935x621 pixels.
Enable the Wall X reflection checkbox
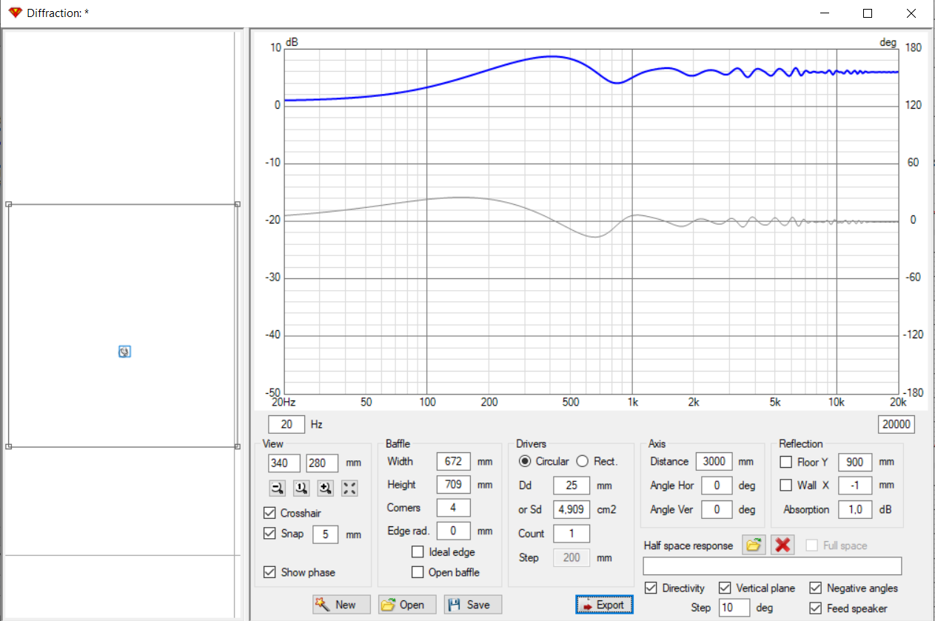(786, 486)
